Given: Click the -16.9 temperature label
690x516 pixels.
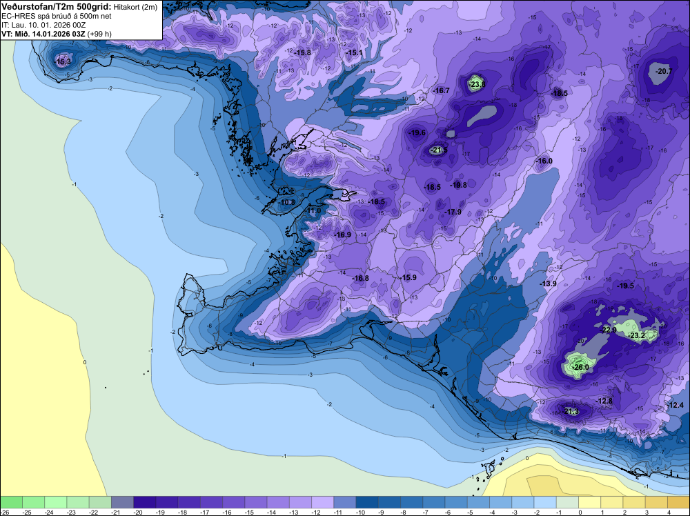Looking at the screenshot, I should (x=343, y=235).
